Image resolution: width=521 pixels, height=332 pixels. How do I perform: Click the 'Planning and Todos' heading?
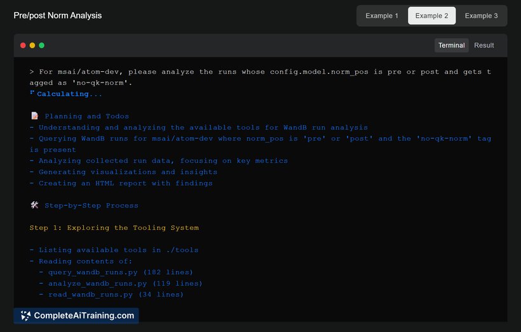tap(86, 116)
